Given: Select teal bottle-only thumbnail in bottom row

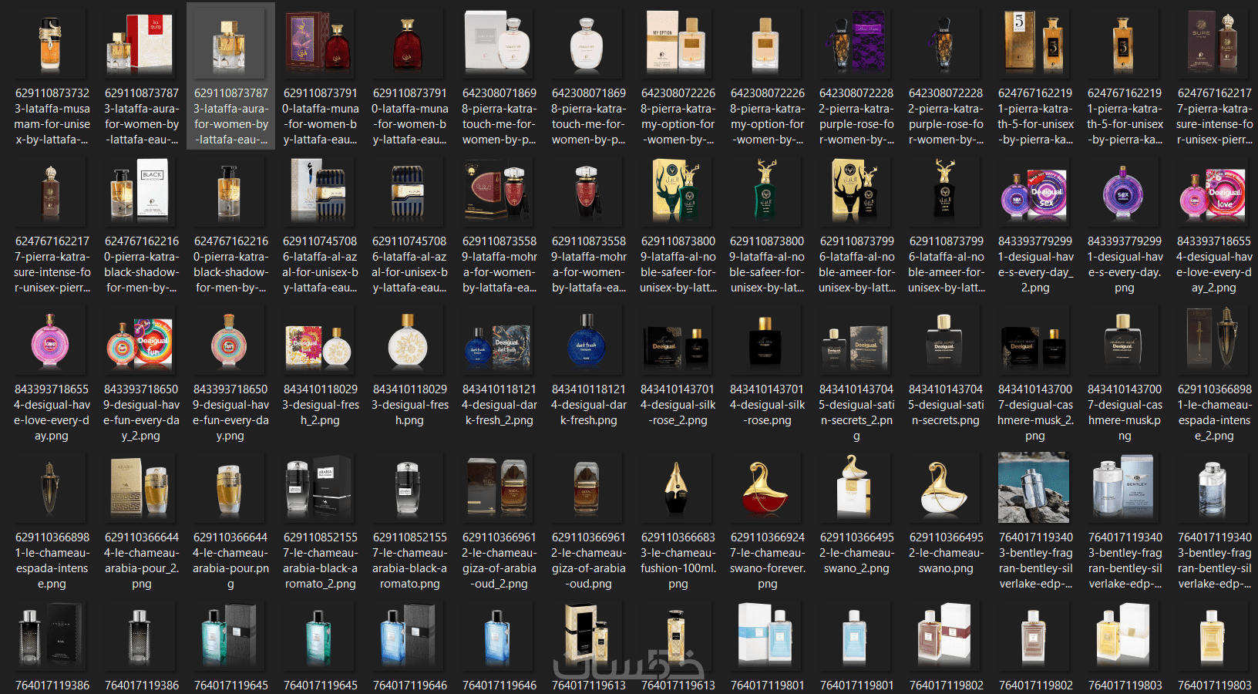Looking at the screenshot, I should tap(320, 635).
